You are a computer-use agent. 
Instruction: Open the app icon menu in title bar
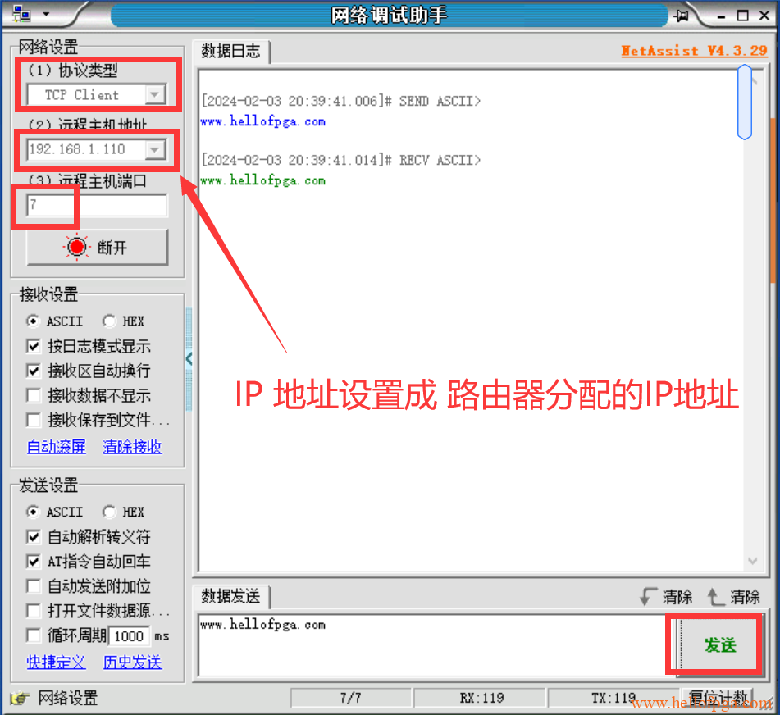pyautogui.click(x=21, y=14)
